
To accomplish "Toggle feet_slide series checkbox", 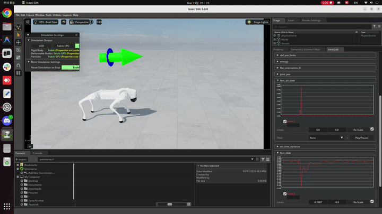I will (285, 193).
